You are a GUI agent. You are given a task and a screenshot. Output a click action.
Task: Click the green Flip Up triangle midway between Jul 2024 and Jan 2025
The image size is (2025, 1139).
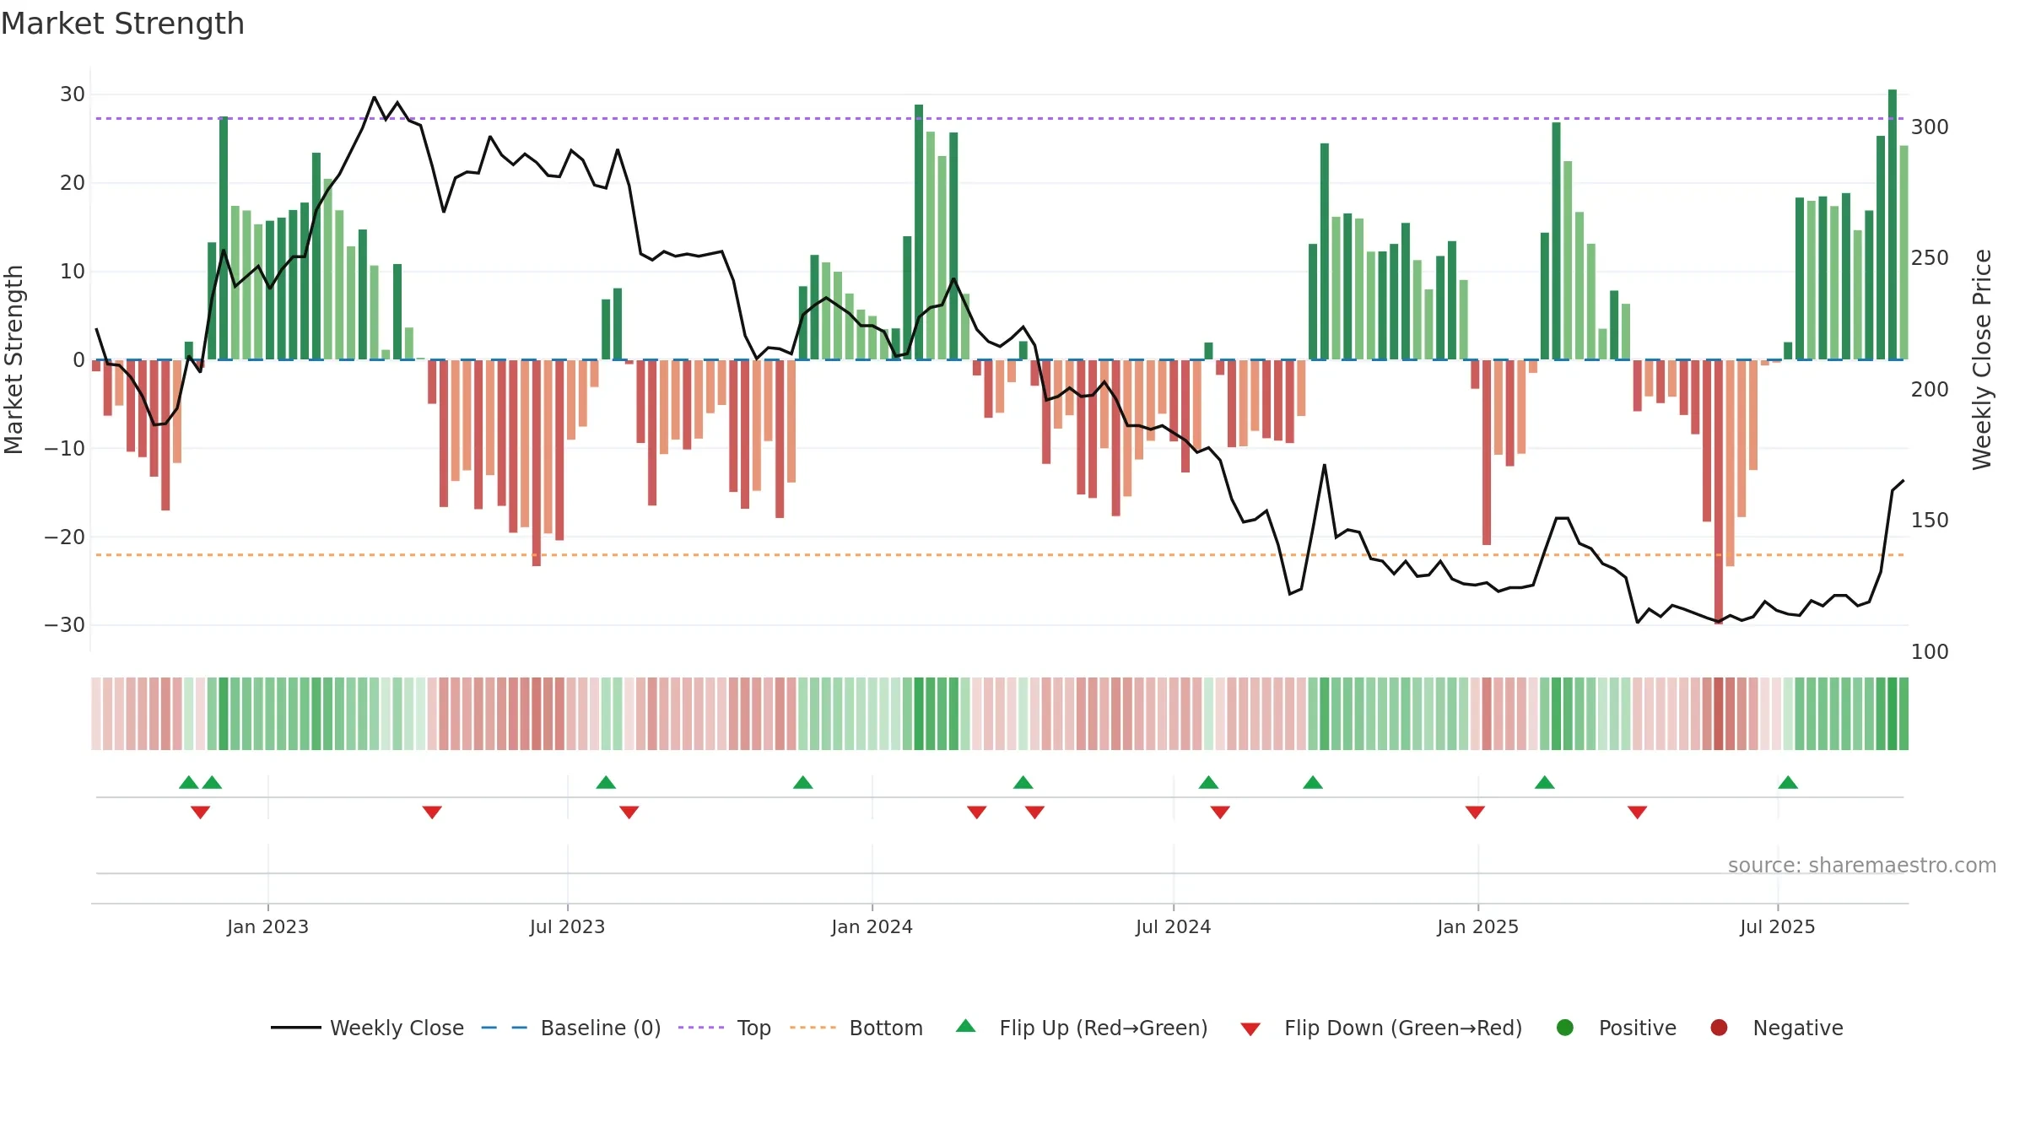1313,782
